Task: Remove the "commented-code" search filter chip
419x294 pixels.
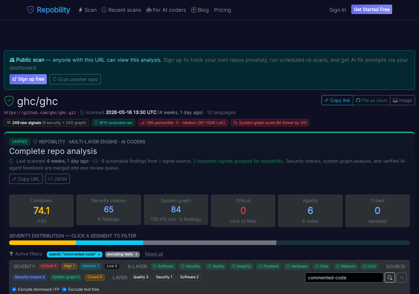Action: point(99,254)
